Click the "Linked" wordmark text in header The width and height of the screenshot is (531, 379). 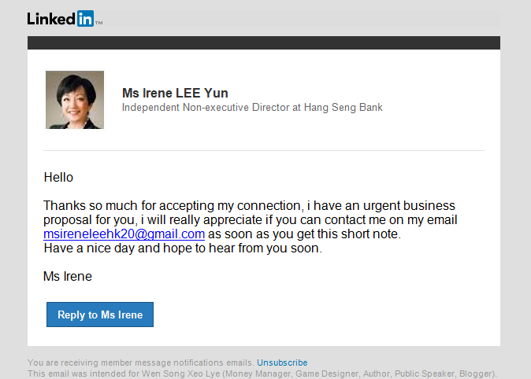pyautogui.click(x=51, y=19)
